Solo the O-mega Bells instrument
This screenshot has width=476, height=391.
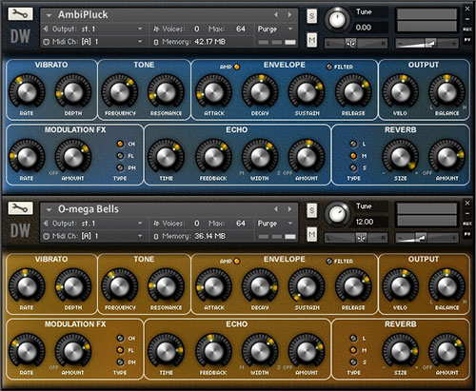(311, 210)
